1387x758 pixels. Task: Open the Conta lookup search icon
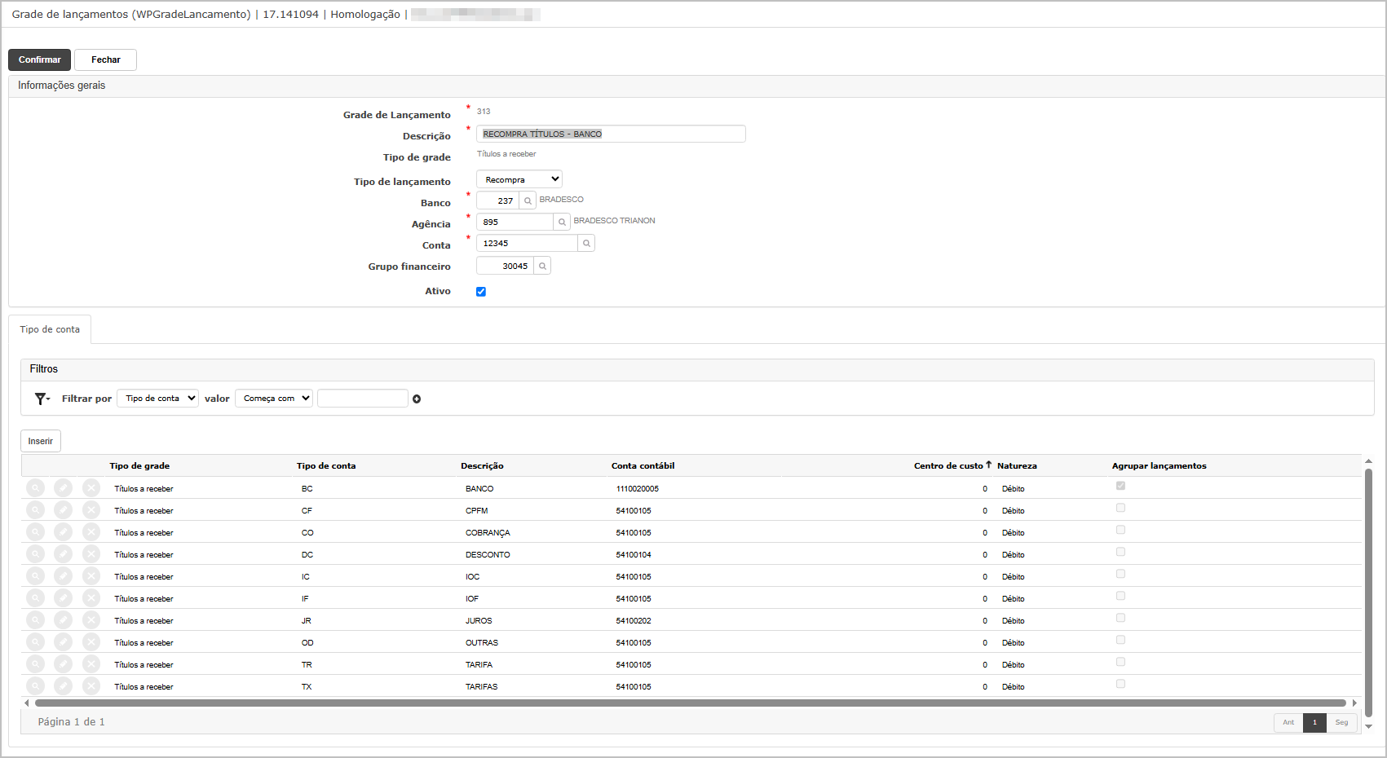[x=586, y=243]
